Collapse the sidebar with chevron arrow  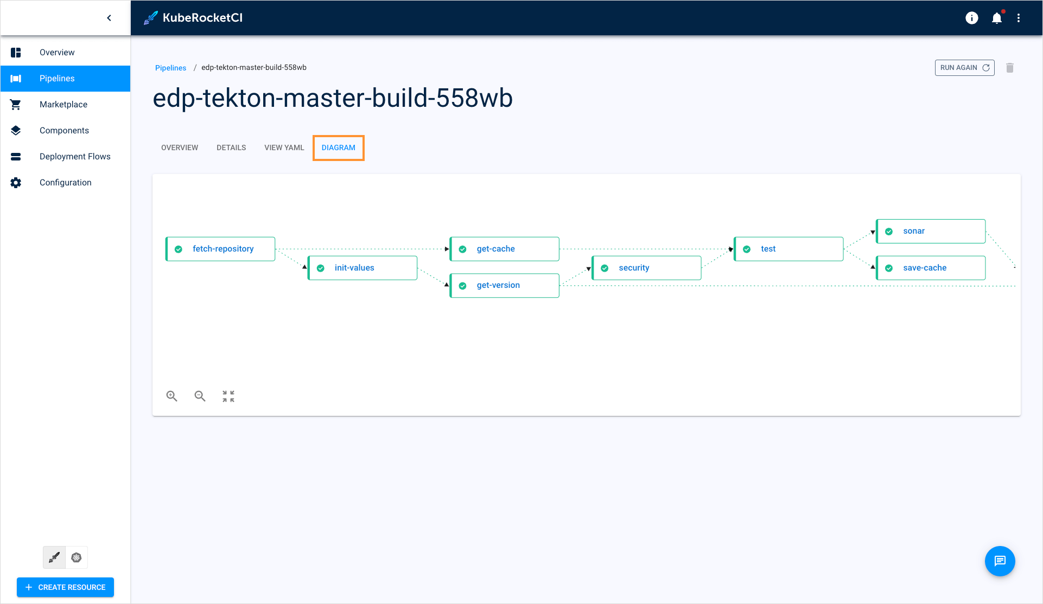pyautogui.click(x=109, y=18)
